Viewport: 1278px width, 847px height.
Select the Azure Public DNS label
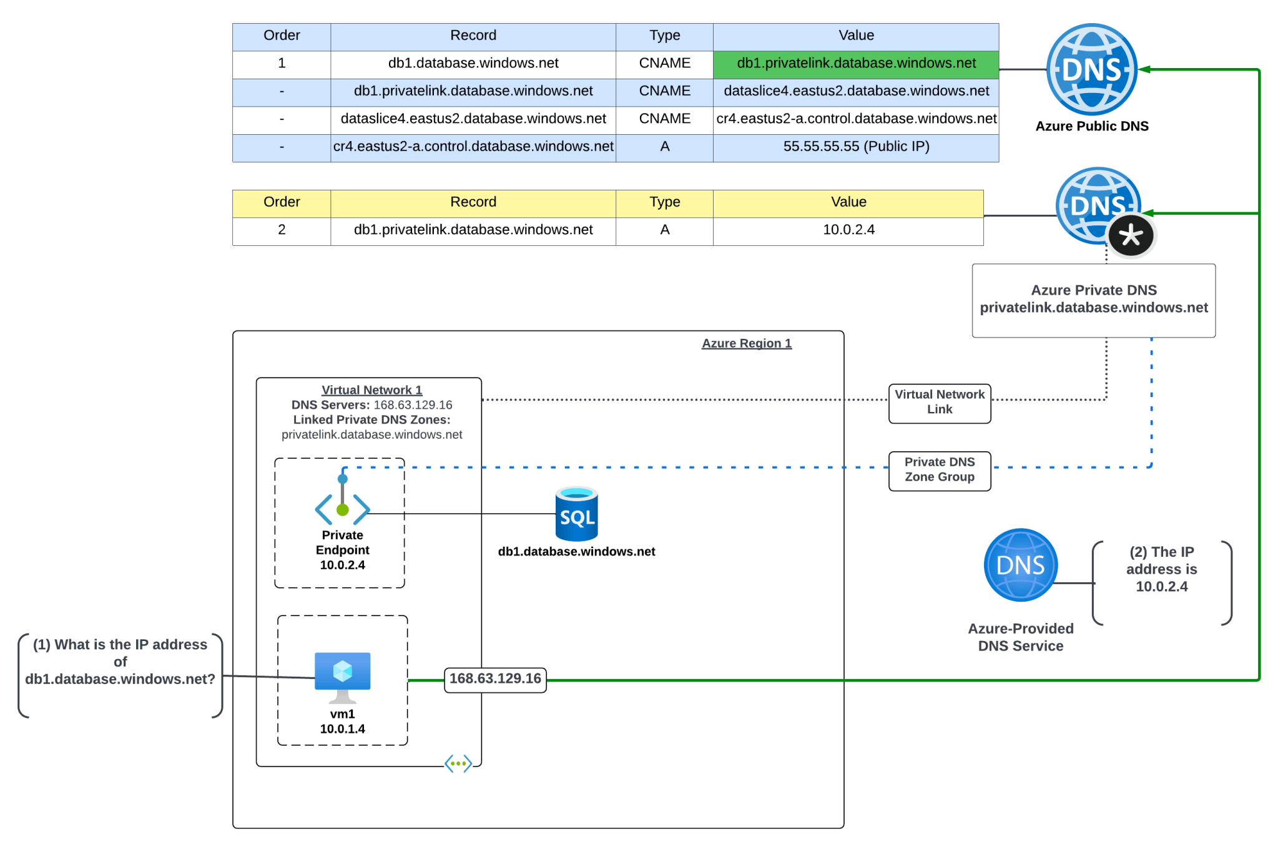(x=1092, y=126)
